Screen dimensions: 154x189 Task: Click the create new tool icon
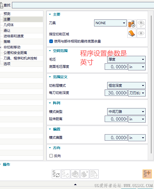click(x=132, y=24)
